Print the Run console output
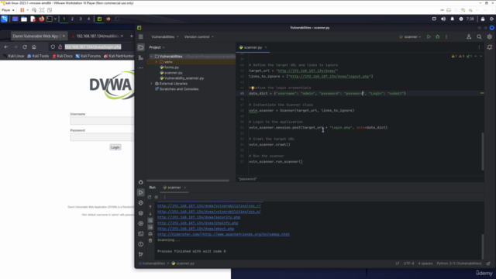The image size is (496, 279). pyautogui.click(x=150, y=234)
